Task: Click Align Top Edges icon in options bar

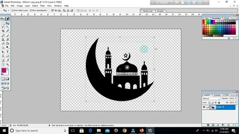Action: pyautogui.click(x=53, y=10)
